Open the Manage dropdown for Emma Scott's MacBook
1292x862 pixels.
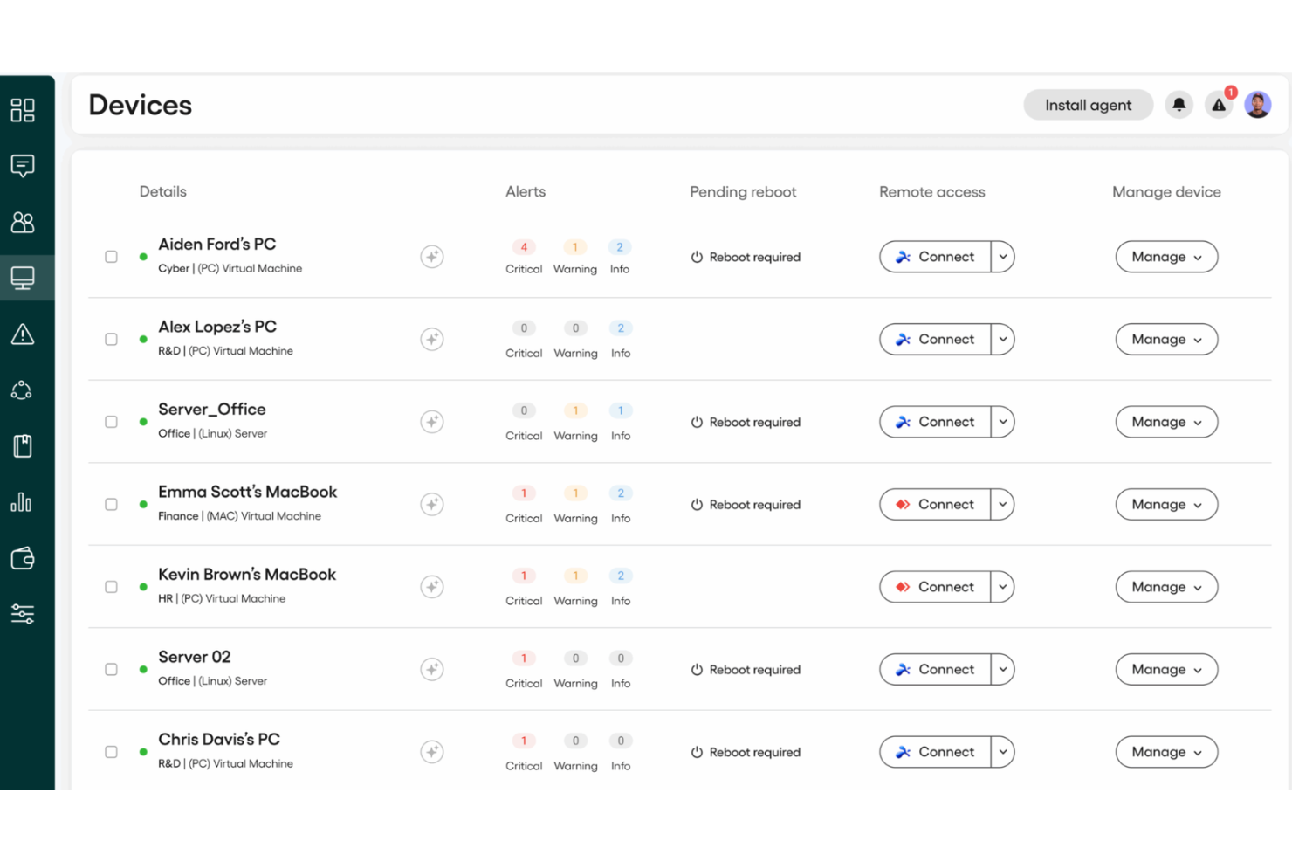(x=1166, y=504)
